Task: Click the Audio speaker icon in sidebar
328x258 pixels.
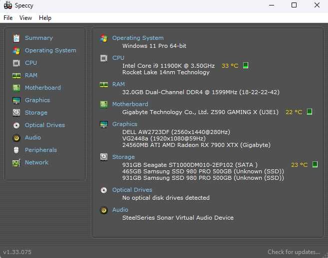Action: [x=16, y=138]
